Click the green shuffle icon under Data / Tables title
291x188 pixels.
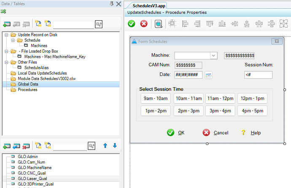click(3, 11)
